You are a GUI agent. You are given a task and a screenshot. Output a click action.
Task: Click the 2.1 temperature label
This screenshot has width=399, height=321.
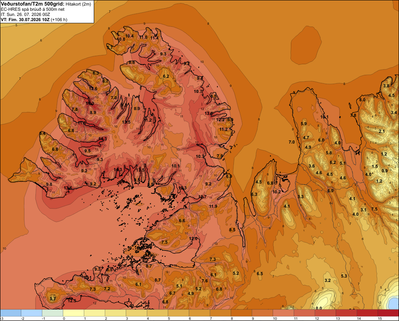tap(382, 131)
